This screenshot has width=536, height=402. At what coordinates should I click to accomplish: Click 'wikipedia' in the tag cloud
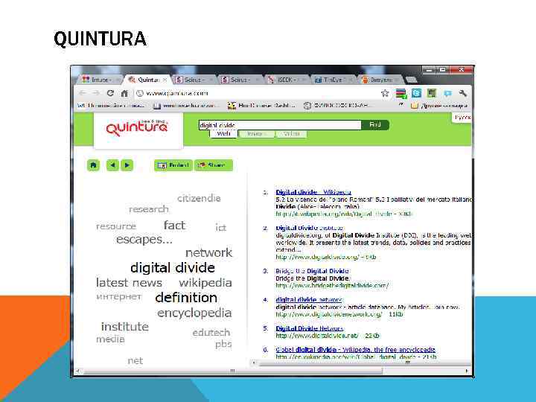(205, 283)
